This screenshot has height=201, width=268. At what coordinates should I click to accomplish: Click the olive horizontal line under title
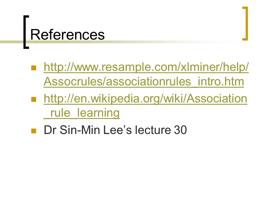(120, 42)
